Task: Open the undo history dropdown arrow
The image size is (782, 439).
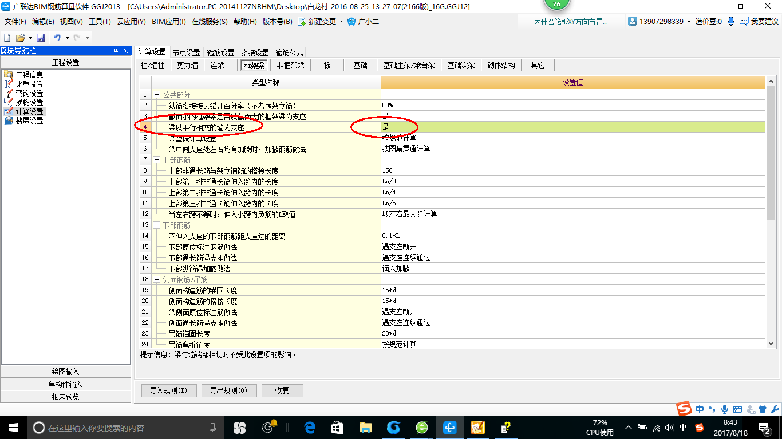Action: [x=67, y=38]
